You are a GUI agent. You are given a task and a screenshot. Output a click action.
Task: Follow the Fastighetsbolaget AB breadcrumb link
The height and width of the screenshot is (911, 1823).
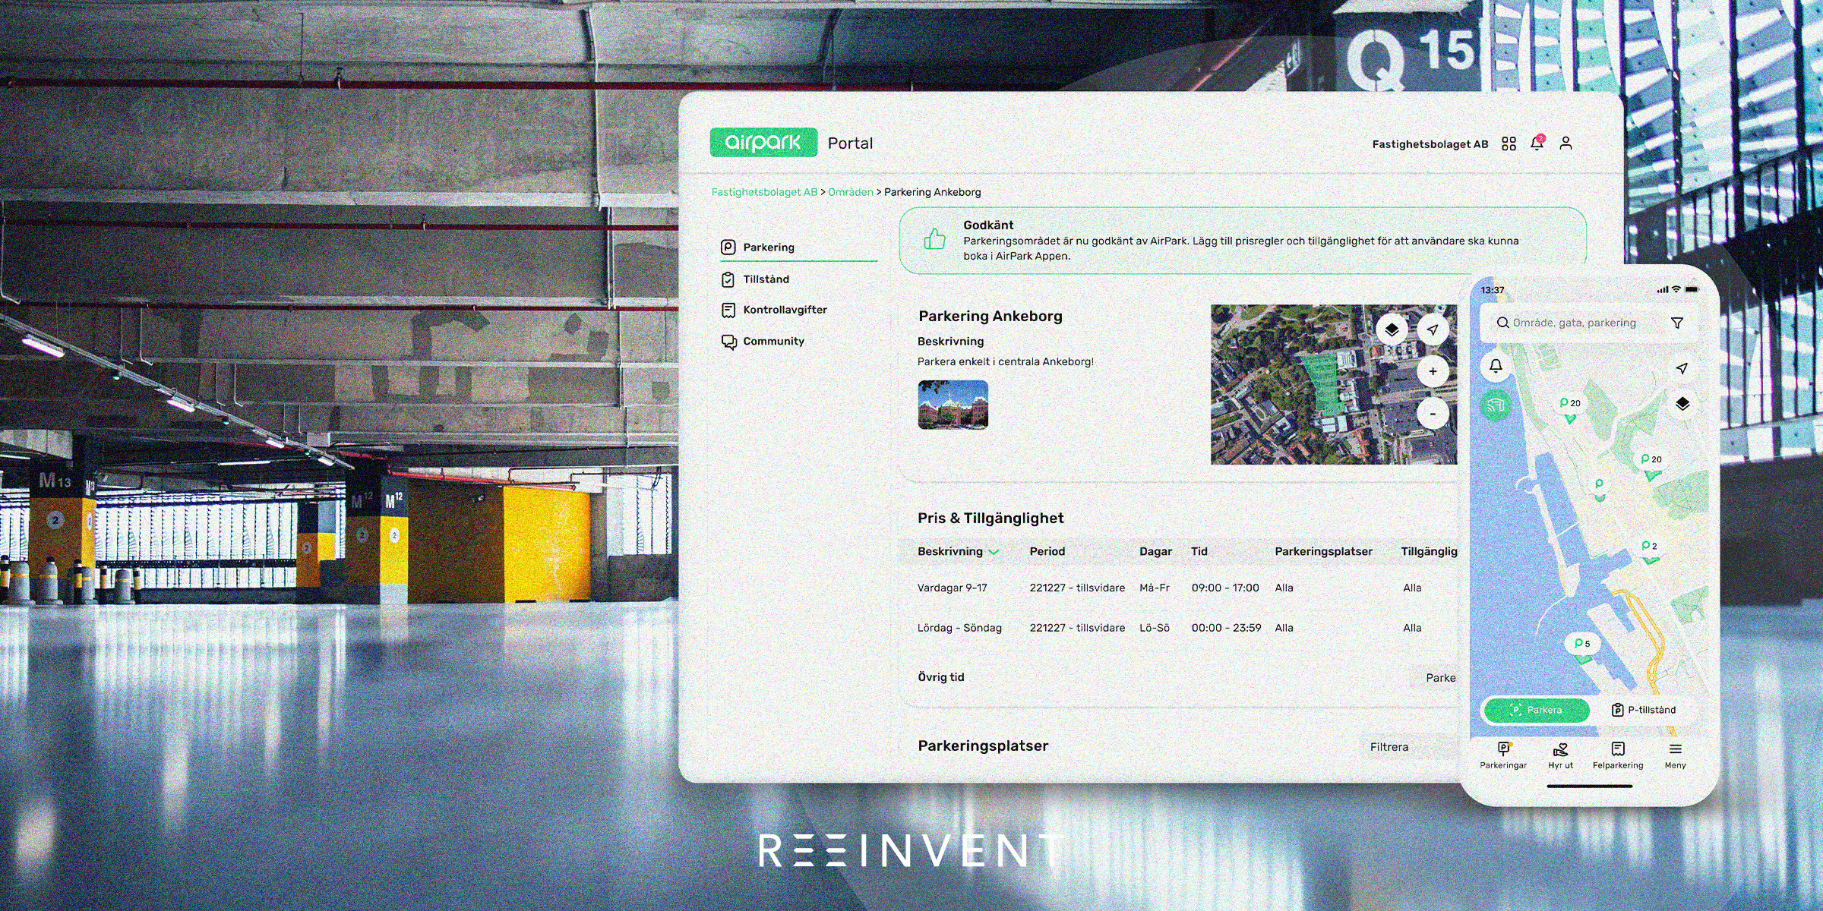tap(764, 192)
